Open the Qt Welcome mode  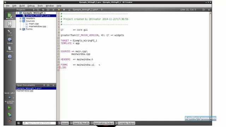(10, 16)
